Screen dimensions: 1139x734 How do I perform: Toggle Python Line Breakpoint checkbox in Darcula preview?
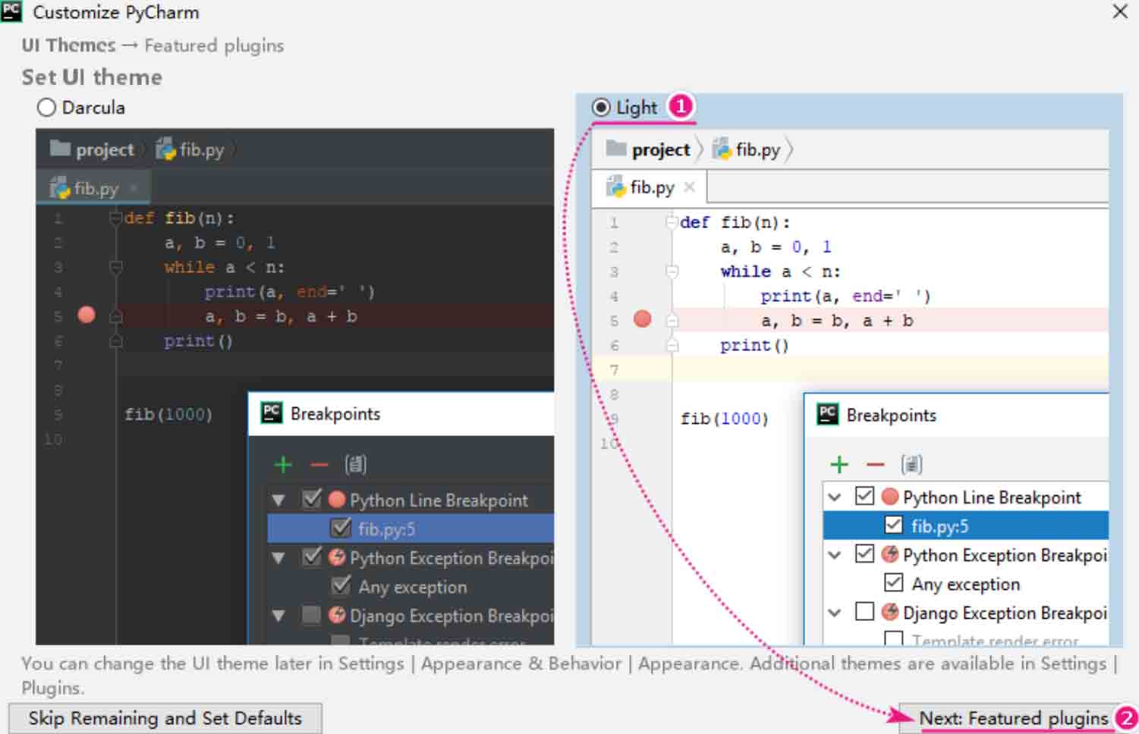[312, 499]
